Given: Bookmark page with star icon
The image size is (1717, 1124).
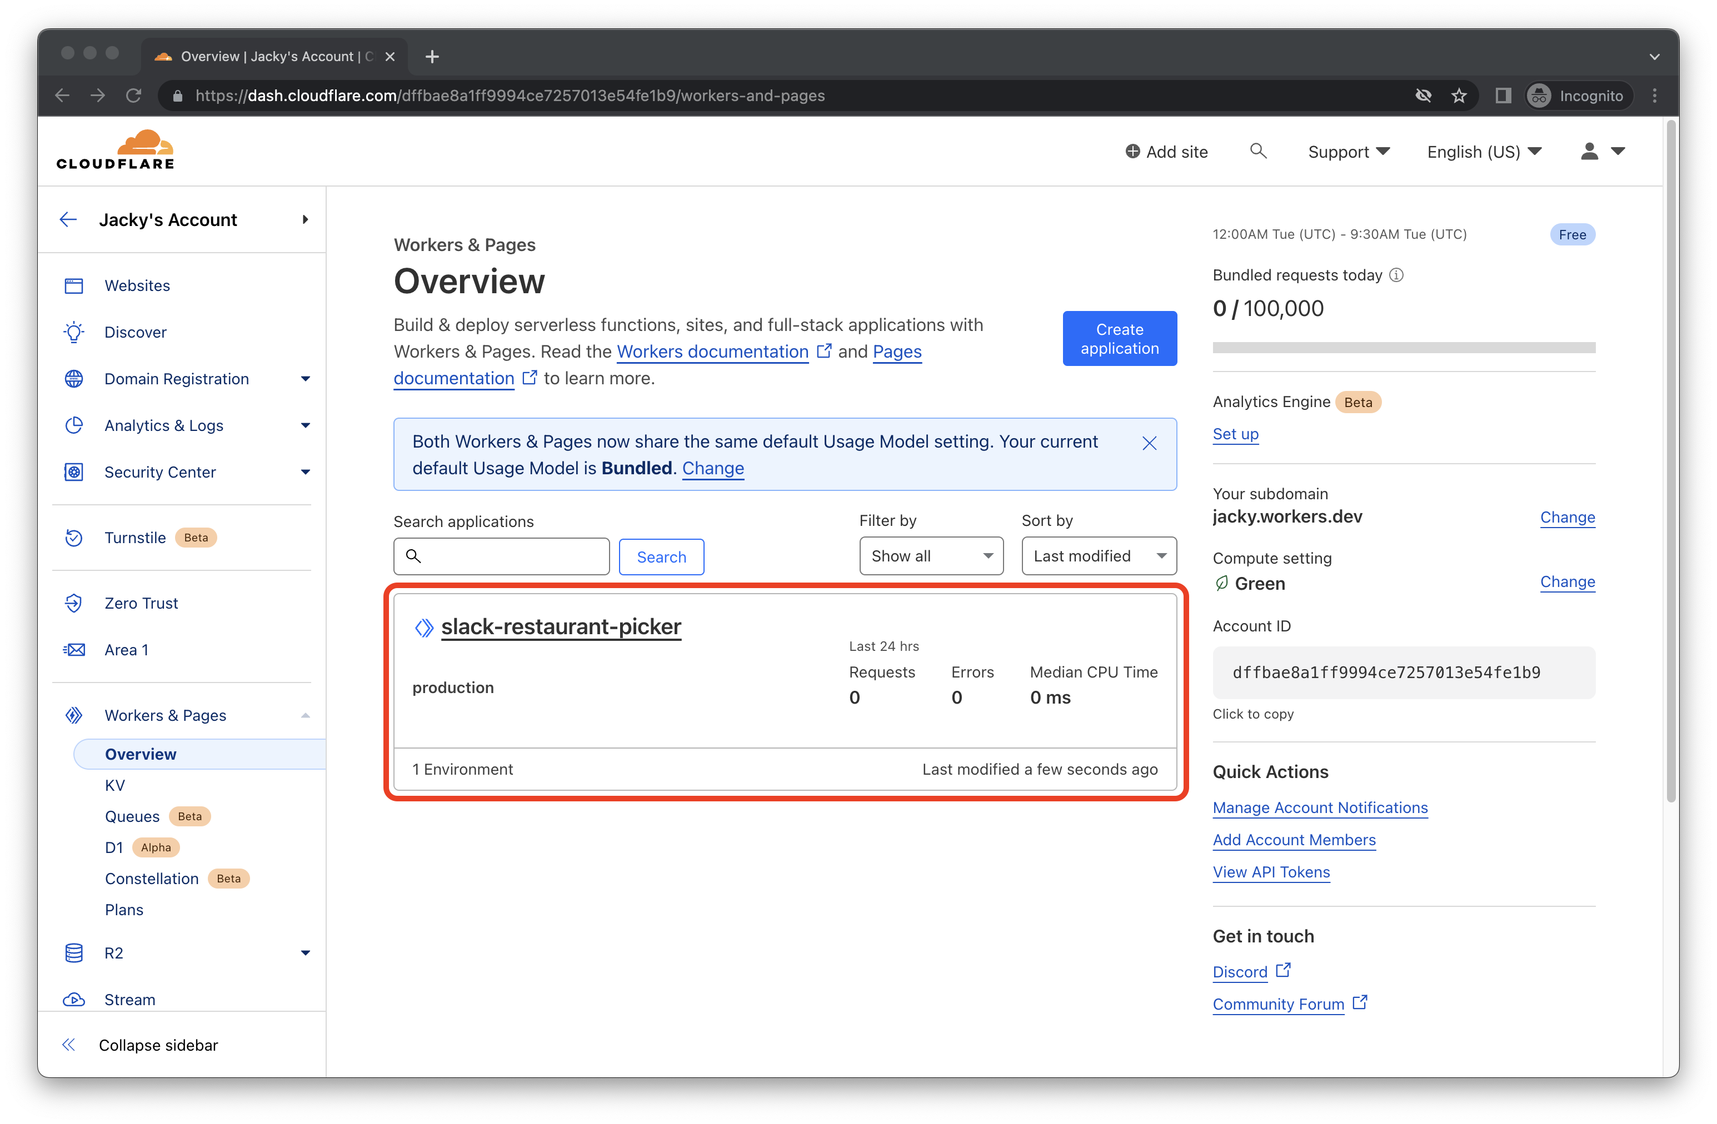Looking at the screenshot, I should [x=1459, y=96].
